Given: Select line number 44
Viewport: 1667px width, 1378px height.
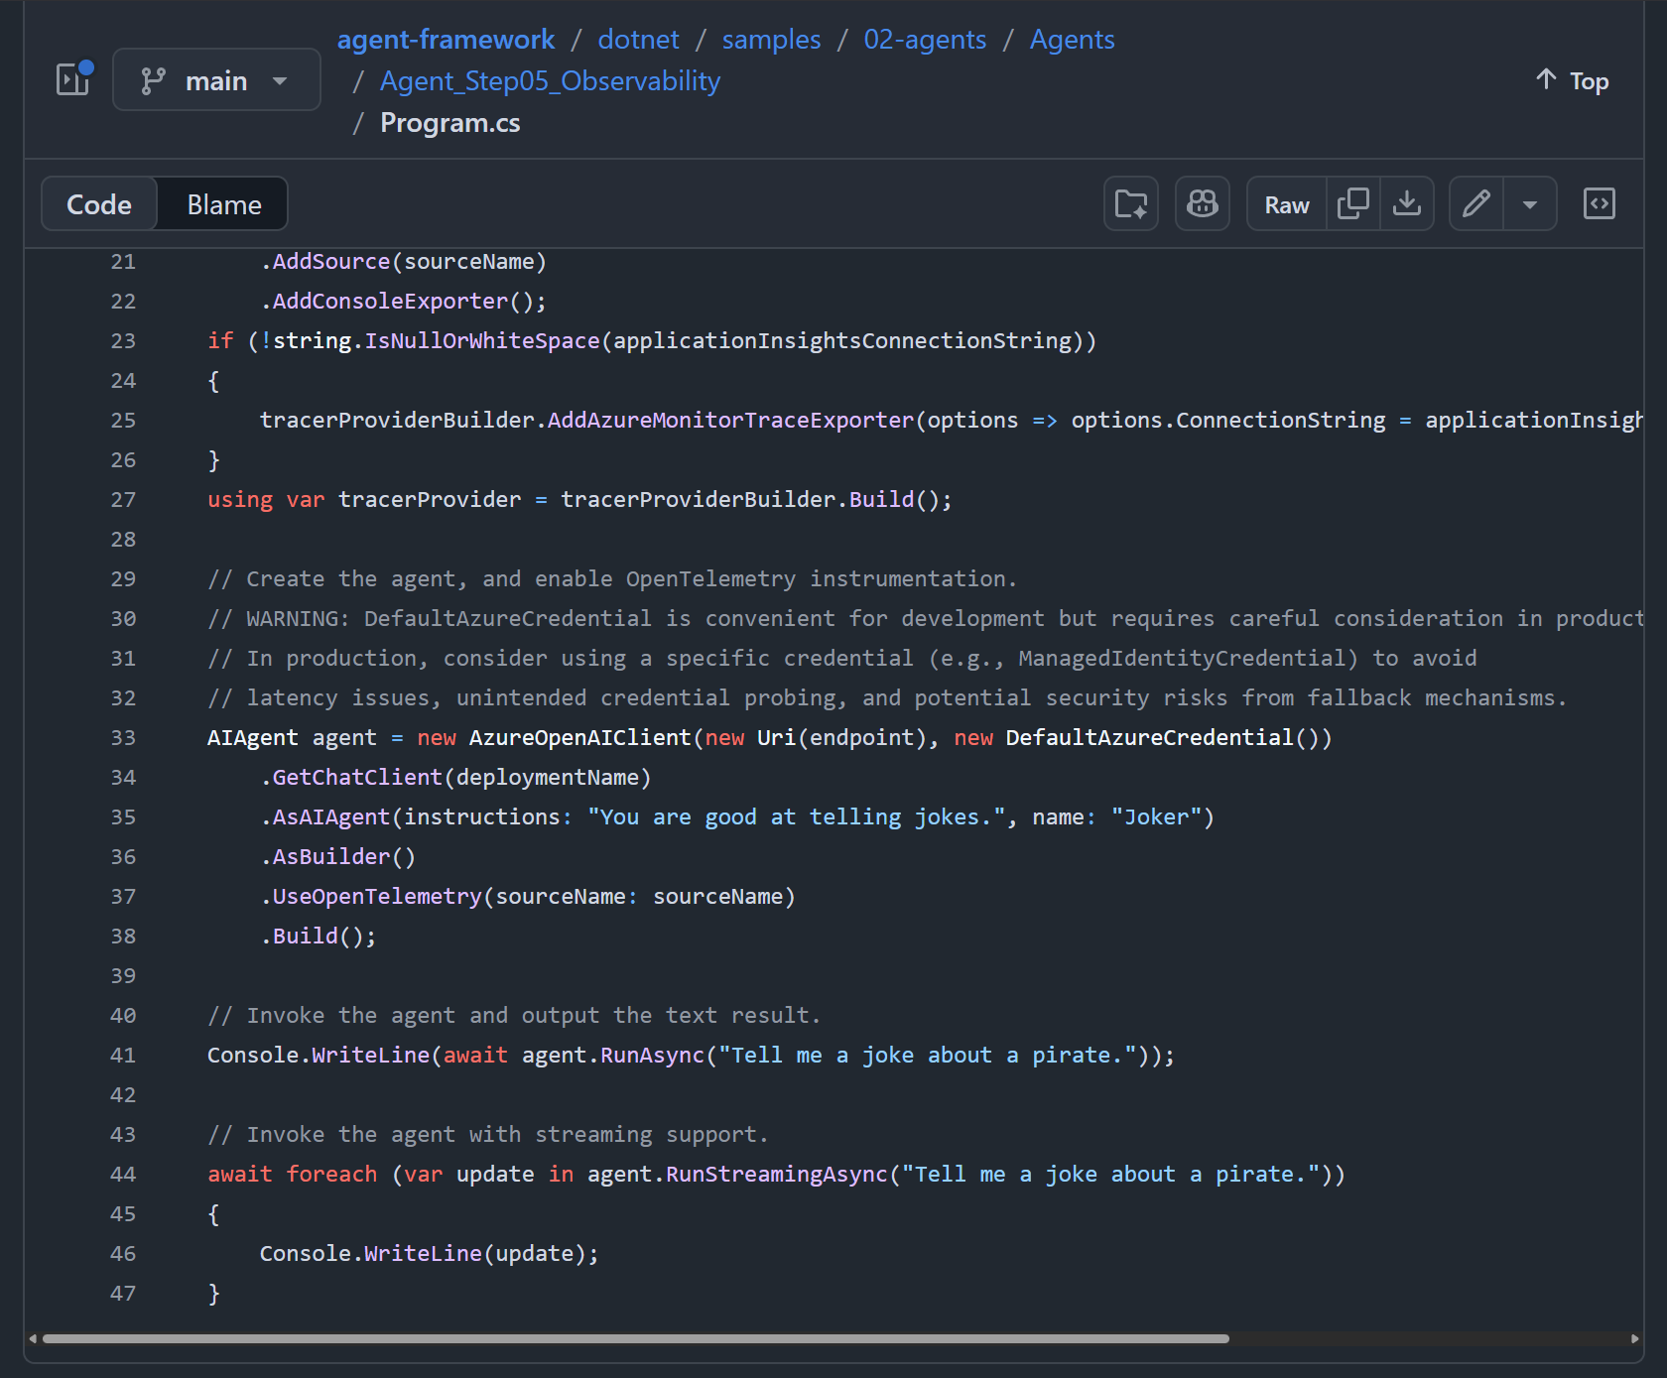Looking at the screenshot, I should pos(123,1175).
